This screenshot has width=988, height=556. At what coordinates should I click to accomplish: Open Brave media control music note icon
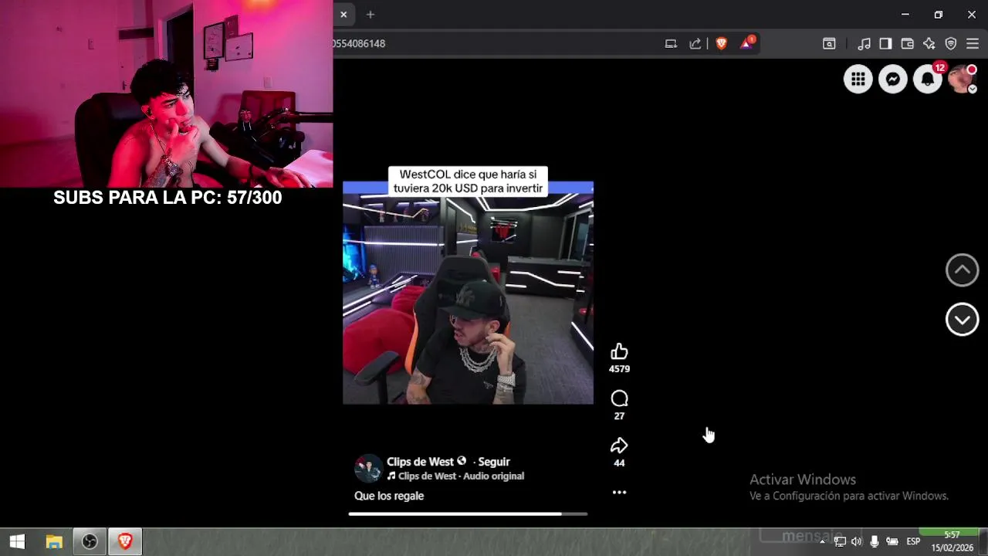pyautogui.click(x=864, y=43)
